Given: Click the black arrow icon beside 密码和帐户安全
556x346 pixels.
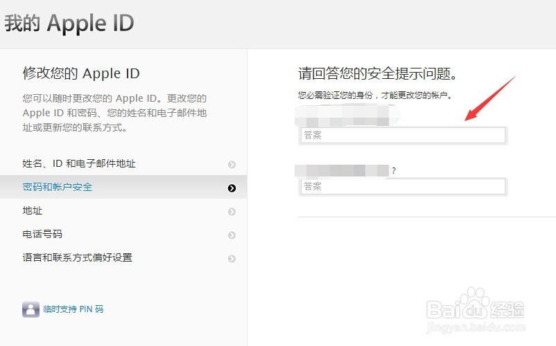Looking at the screenshot, I should tap(232, 188).
